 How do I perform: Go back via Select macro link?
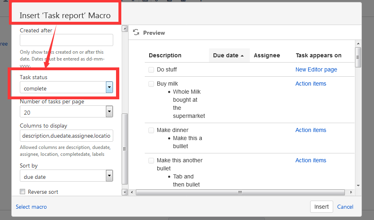tap(31, 207)
